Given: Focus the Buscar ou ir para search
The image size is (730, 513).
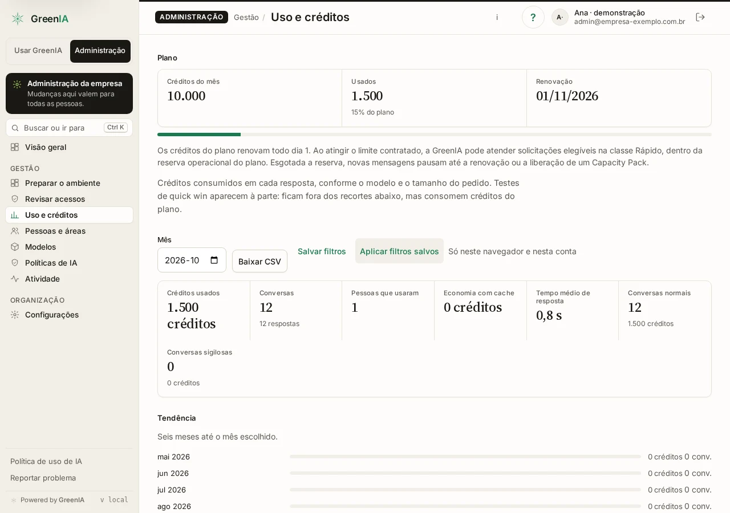Looking at the screenshot, I should point(69,128).
